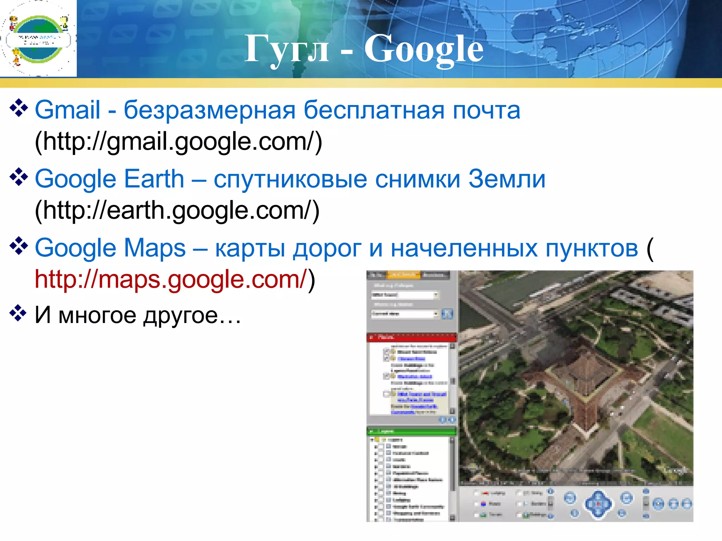Image resolution: width=722 pixels, height=541 pixels.
Task: Click the reset-north button below rotate-left
Action: [x=575, y=513]
